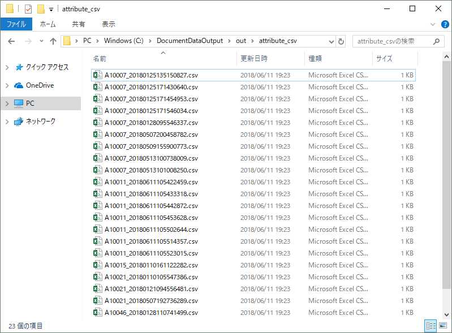Viewport: 452px width, 333px height.
Task: Open Quick Access Toolbar customize dropdown
Action: click(x=51, y=9)
